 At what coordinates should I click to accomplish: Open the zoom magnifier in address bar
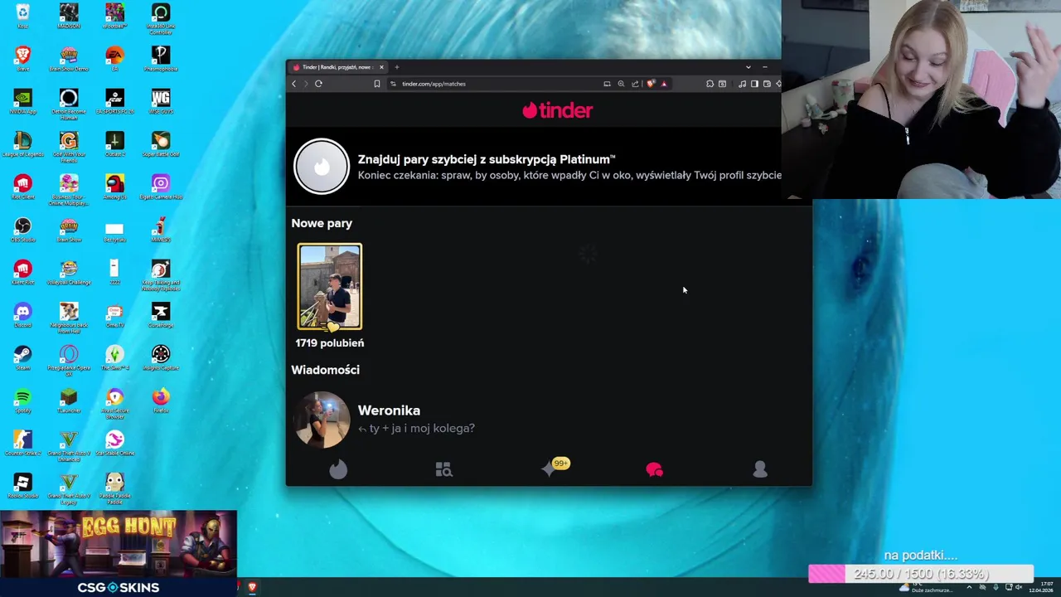coord(621,84)
